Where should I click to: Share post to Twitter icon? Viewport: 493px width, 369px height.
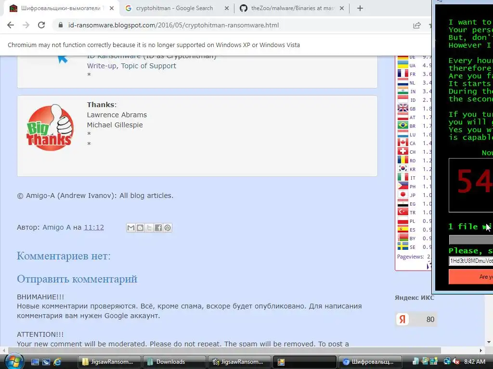(x=149, y=228)
